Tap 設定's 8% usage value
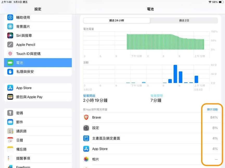 215,128
